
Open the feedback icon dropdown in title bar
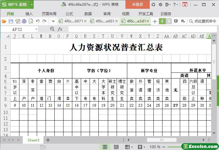click(168, 5)
